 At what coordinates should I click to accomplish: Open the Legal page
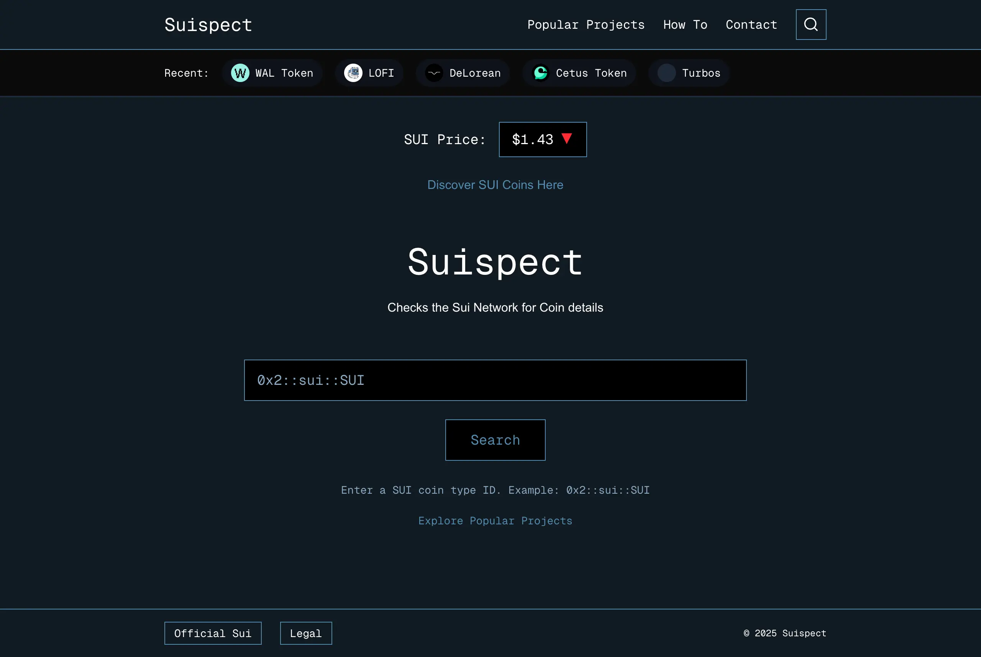(305, 633)
